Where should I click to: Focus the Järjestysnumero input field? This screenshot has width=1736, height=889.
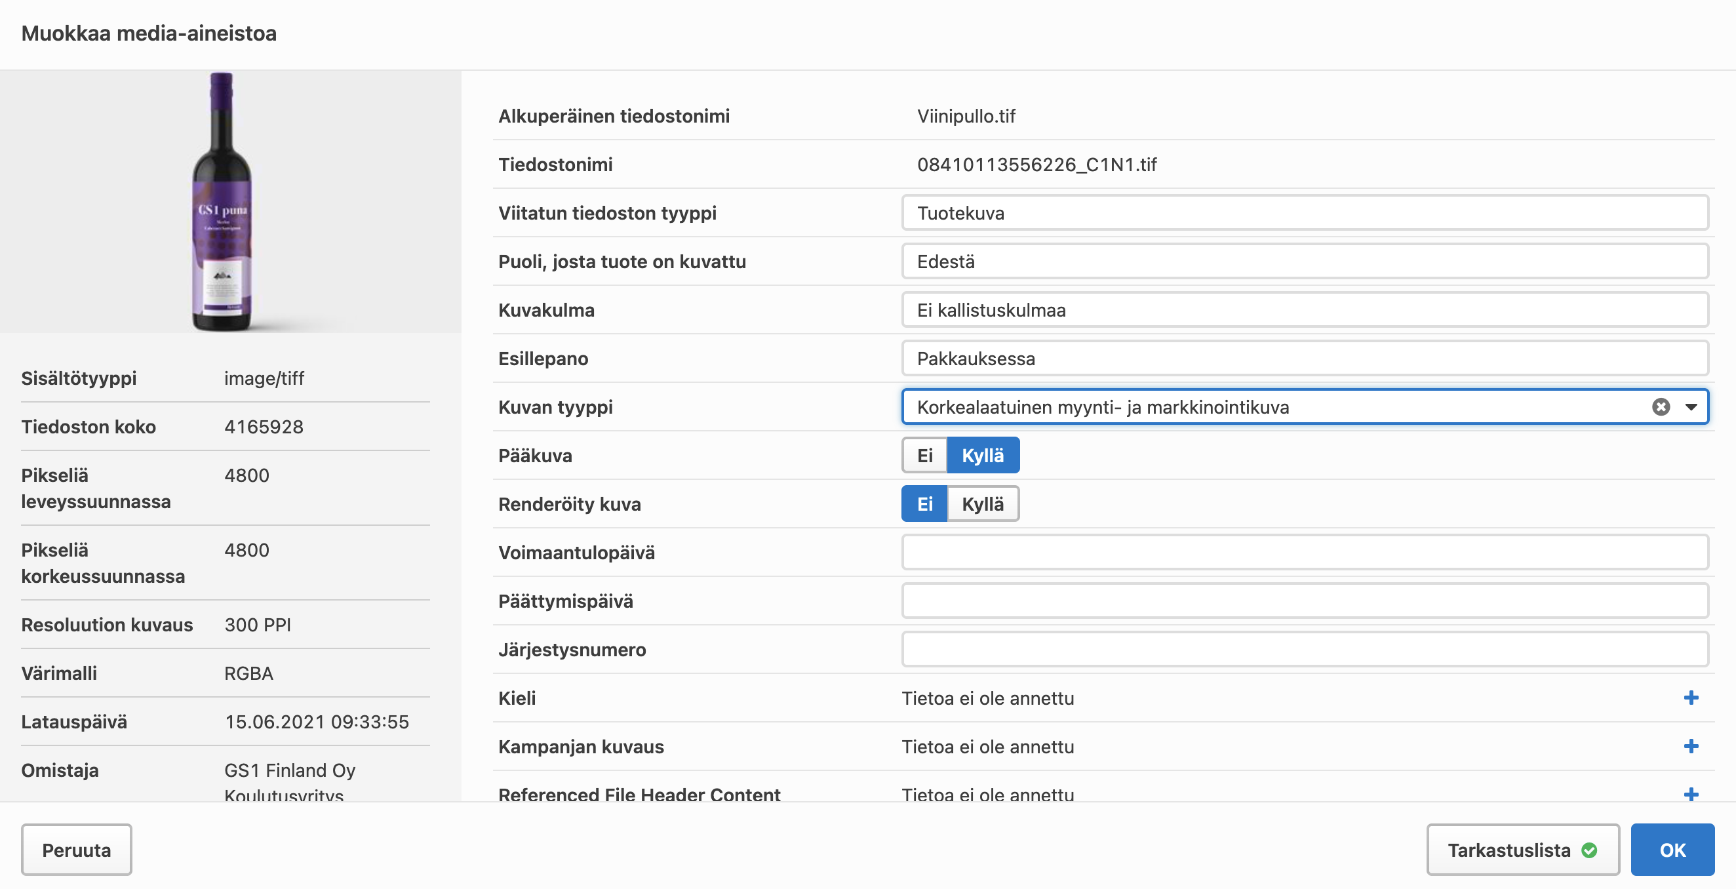(1305, 650)
